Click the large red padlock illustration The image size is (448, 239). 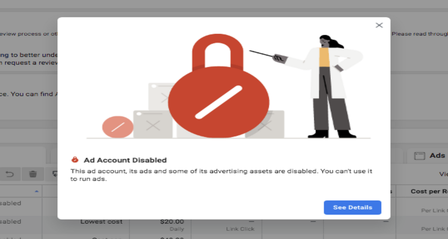(x=219, y=86)
